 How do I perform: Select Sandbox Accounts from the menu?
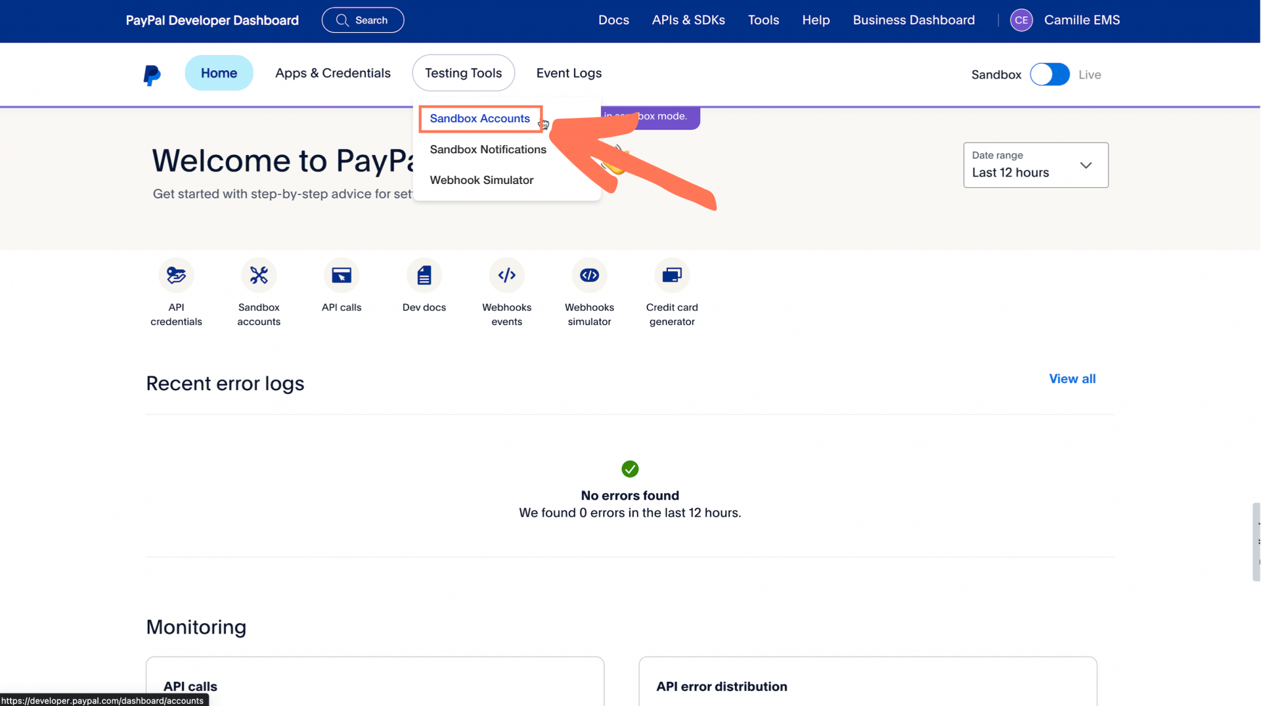coord(480,119)
